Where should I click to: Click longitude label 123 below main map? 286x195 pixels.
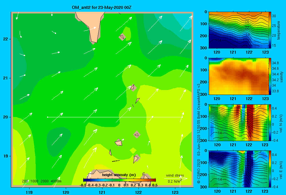pos(175,192)
